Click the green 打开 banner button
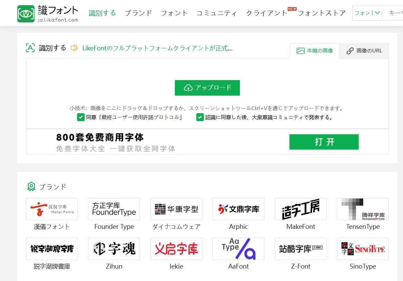 [x=324, y=142]
